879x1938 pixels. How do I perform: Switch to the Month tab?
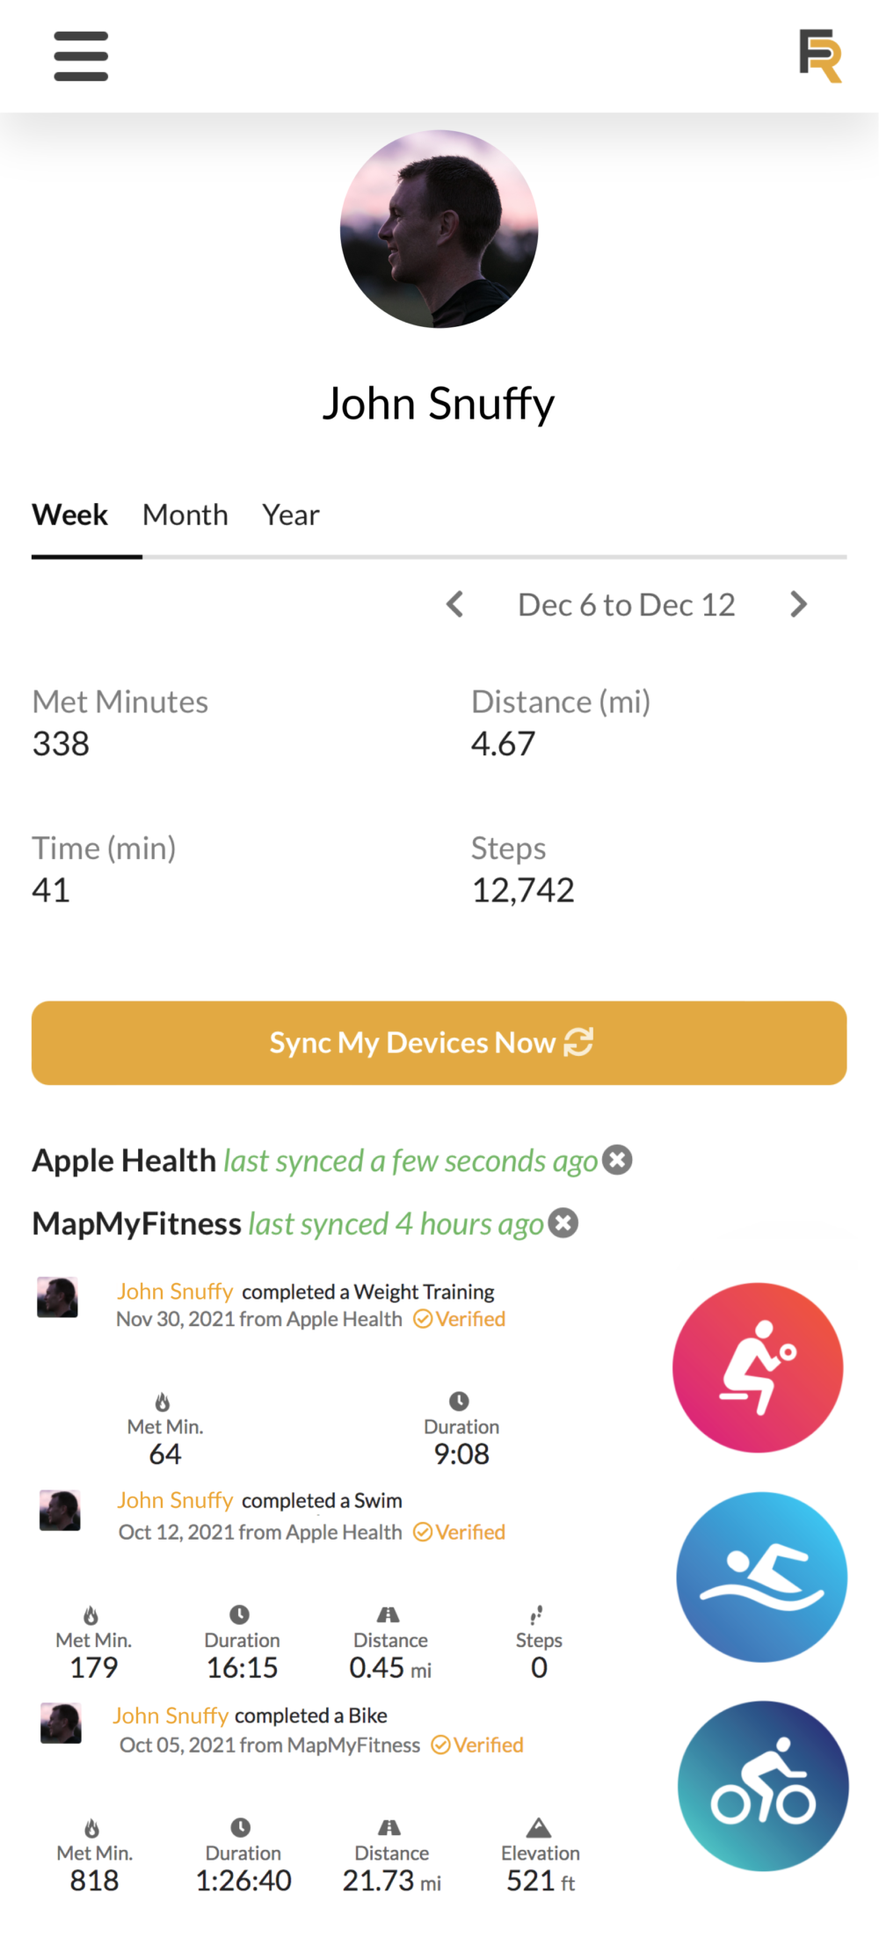185,514
